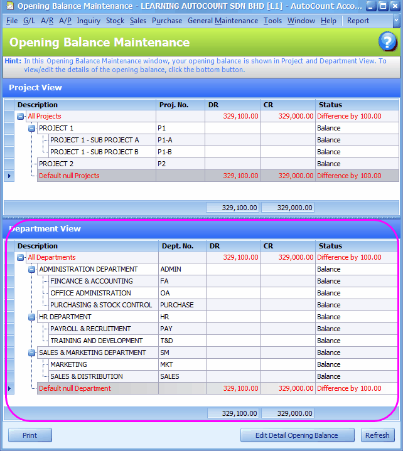Open the blue Help question mark icon
Image resolution: width=403 pixels, height=451 pixels.
[387, 41]
